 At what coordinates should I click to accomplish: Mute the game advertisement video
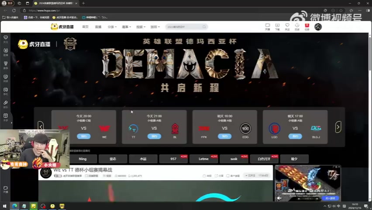[279, 198]
